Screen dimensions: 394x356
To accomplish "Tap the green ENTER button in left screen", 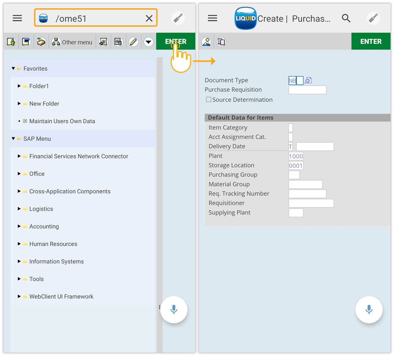I will point(176,41).
